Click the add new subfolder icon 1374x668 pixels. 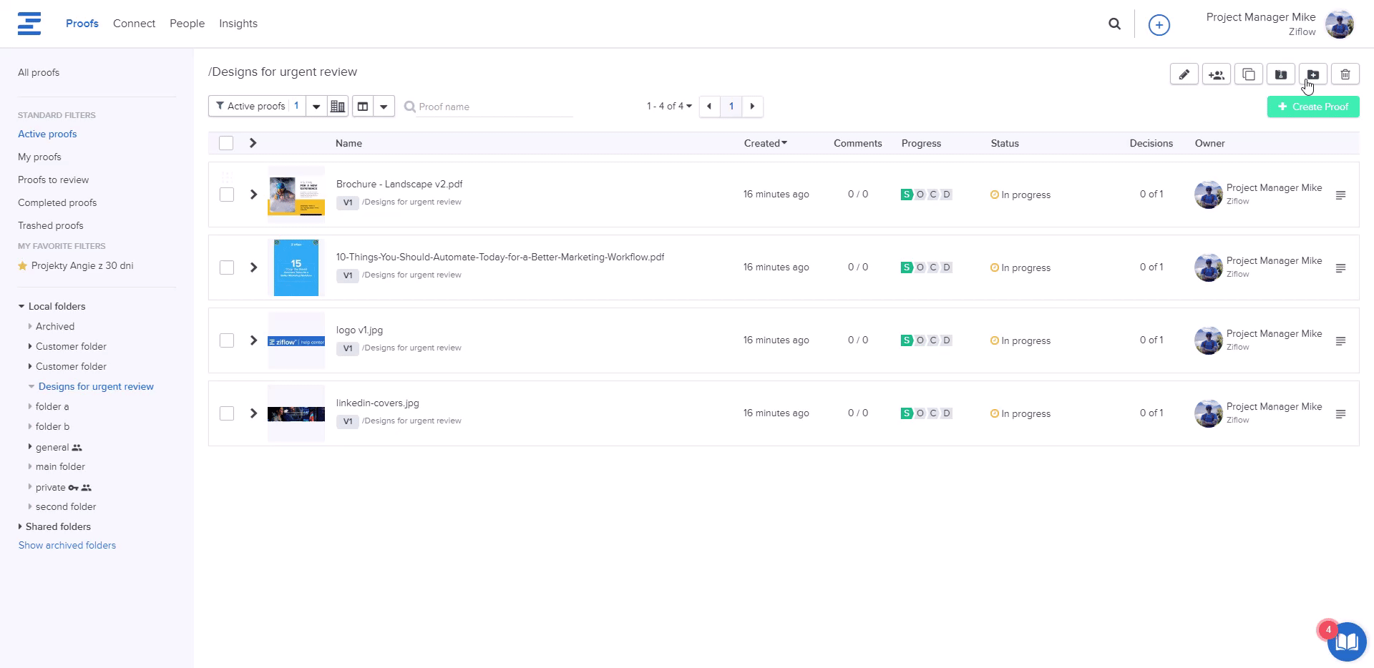click(1313, 74)
